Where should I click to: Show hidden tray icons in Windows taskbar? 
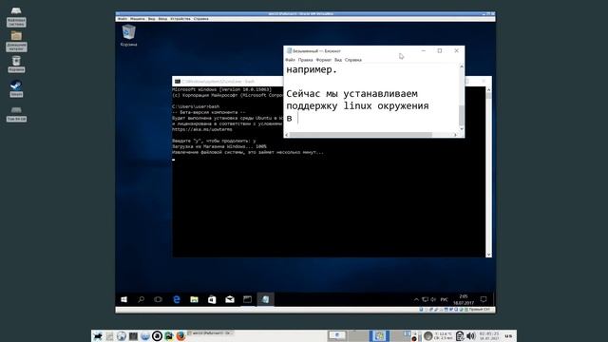click(416, 299)
